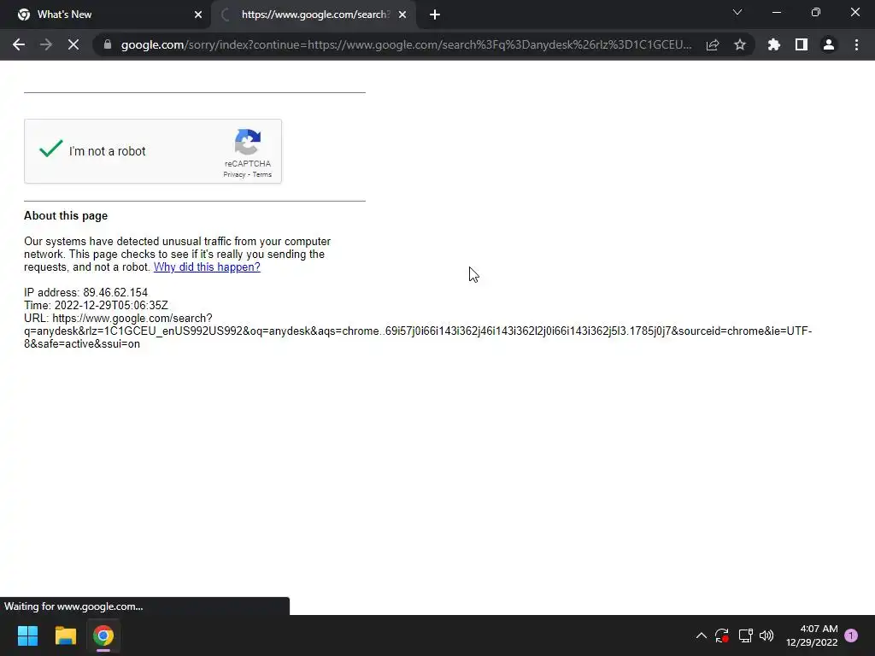This screenshot has width=875, height=656.
Task: Open a new tab with plus button
Action: click(435, 15)
